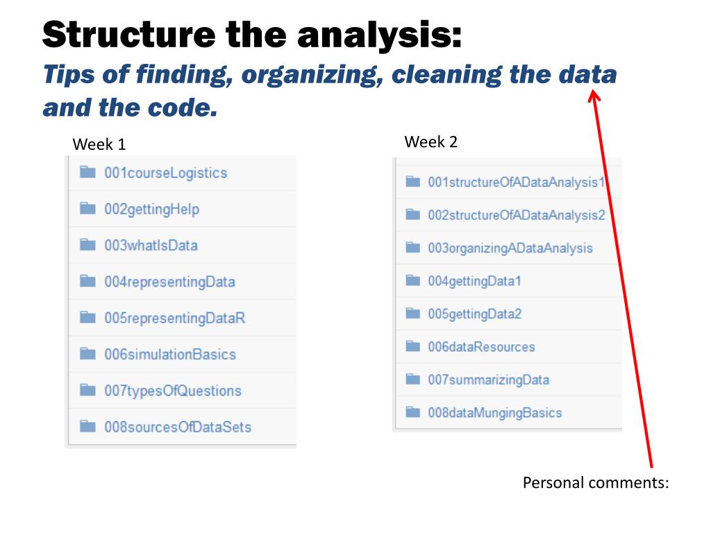Open the 004representingData folder link
The image size is (711, 533).
click(x=169, y=282)
